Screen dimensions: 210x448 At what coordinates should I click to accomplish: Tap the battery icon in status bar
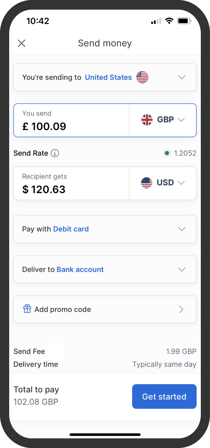pyautogui.click(x=184, y=21)
